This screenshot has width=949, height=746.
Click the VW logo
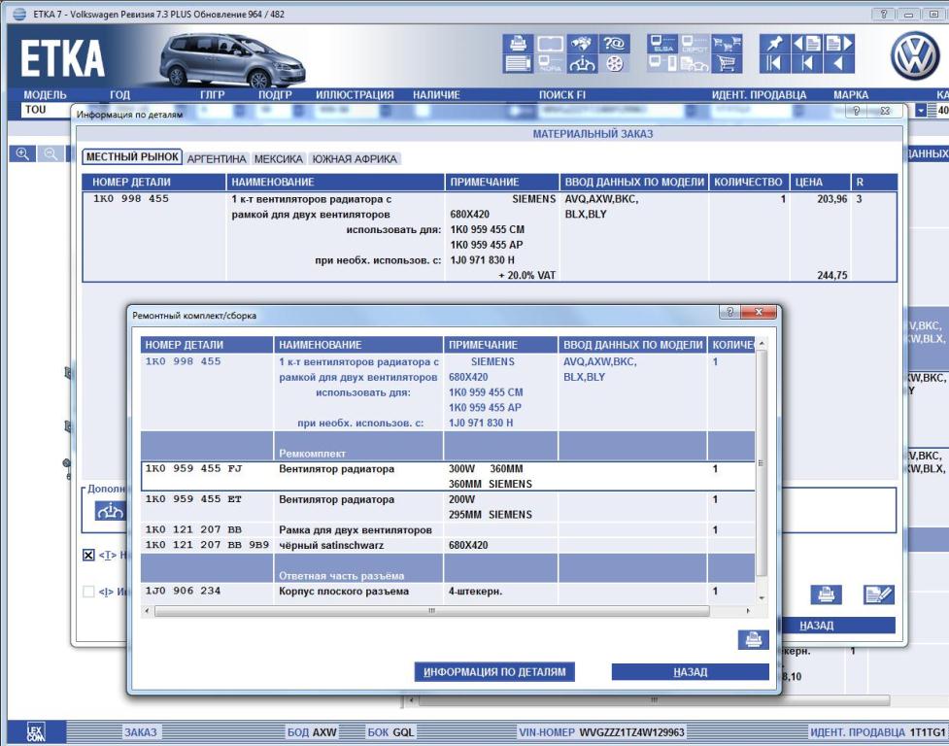915,56
